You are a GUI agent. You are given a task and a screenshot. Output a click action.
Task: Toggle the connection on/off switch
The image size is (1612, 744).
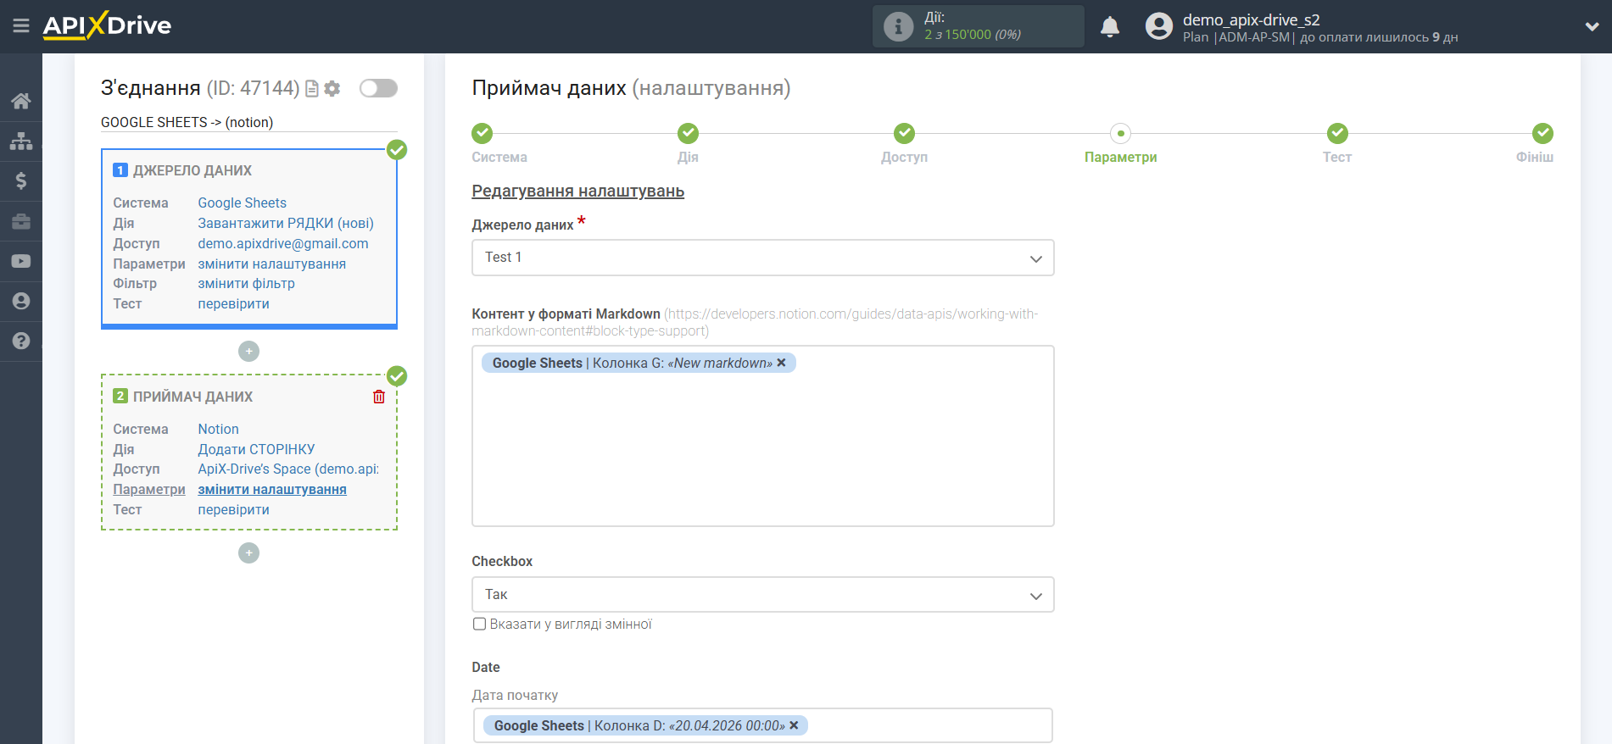click(x=378, y=88)
